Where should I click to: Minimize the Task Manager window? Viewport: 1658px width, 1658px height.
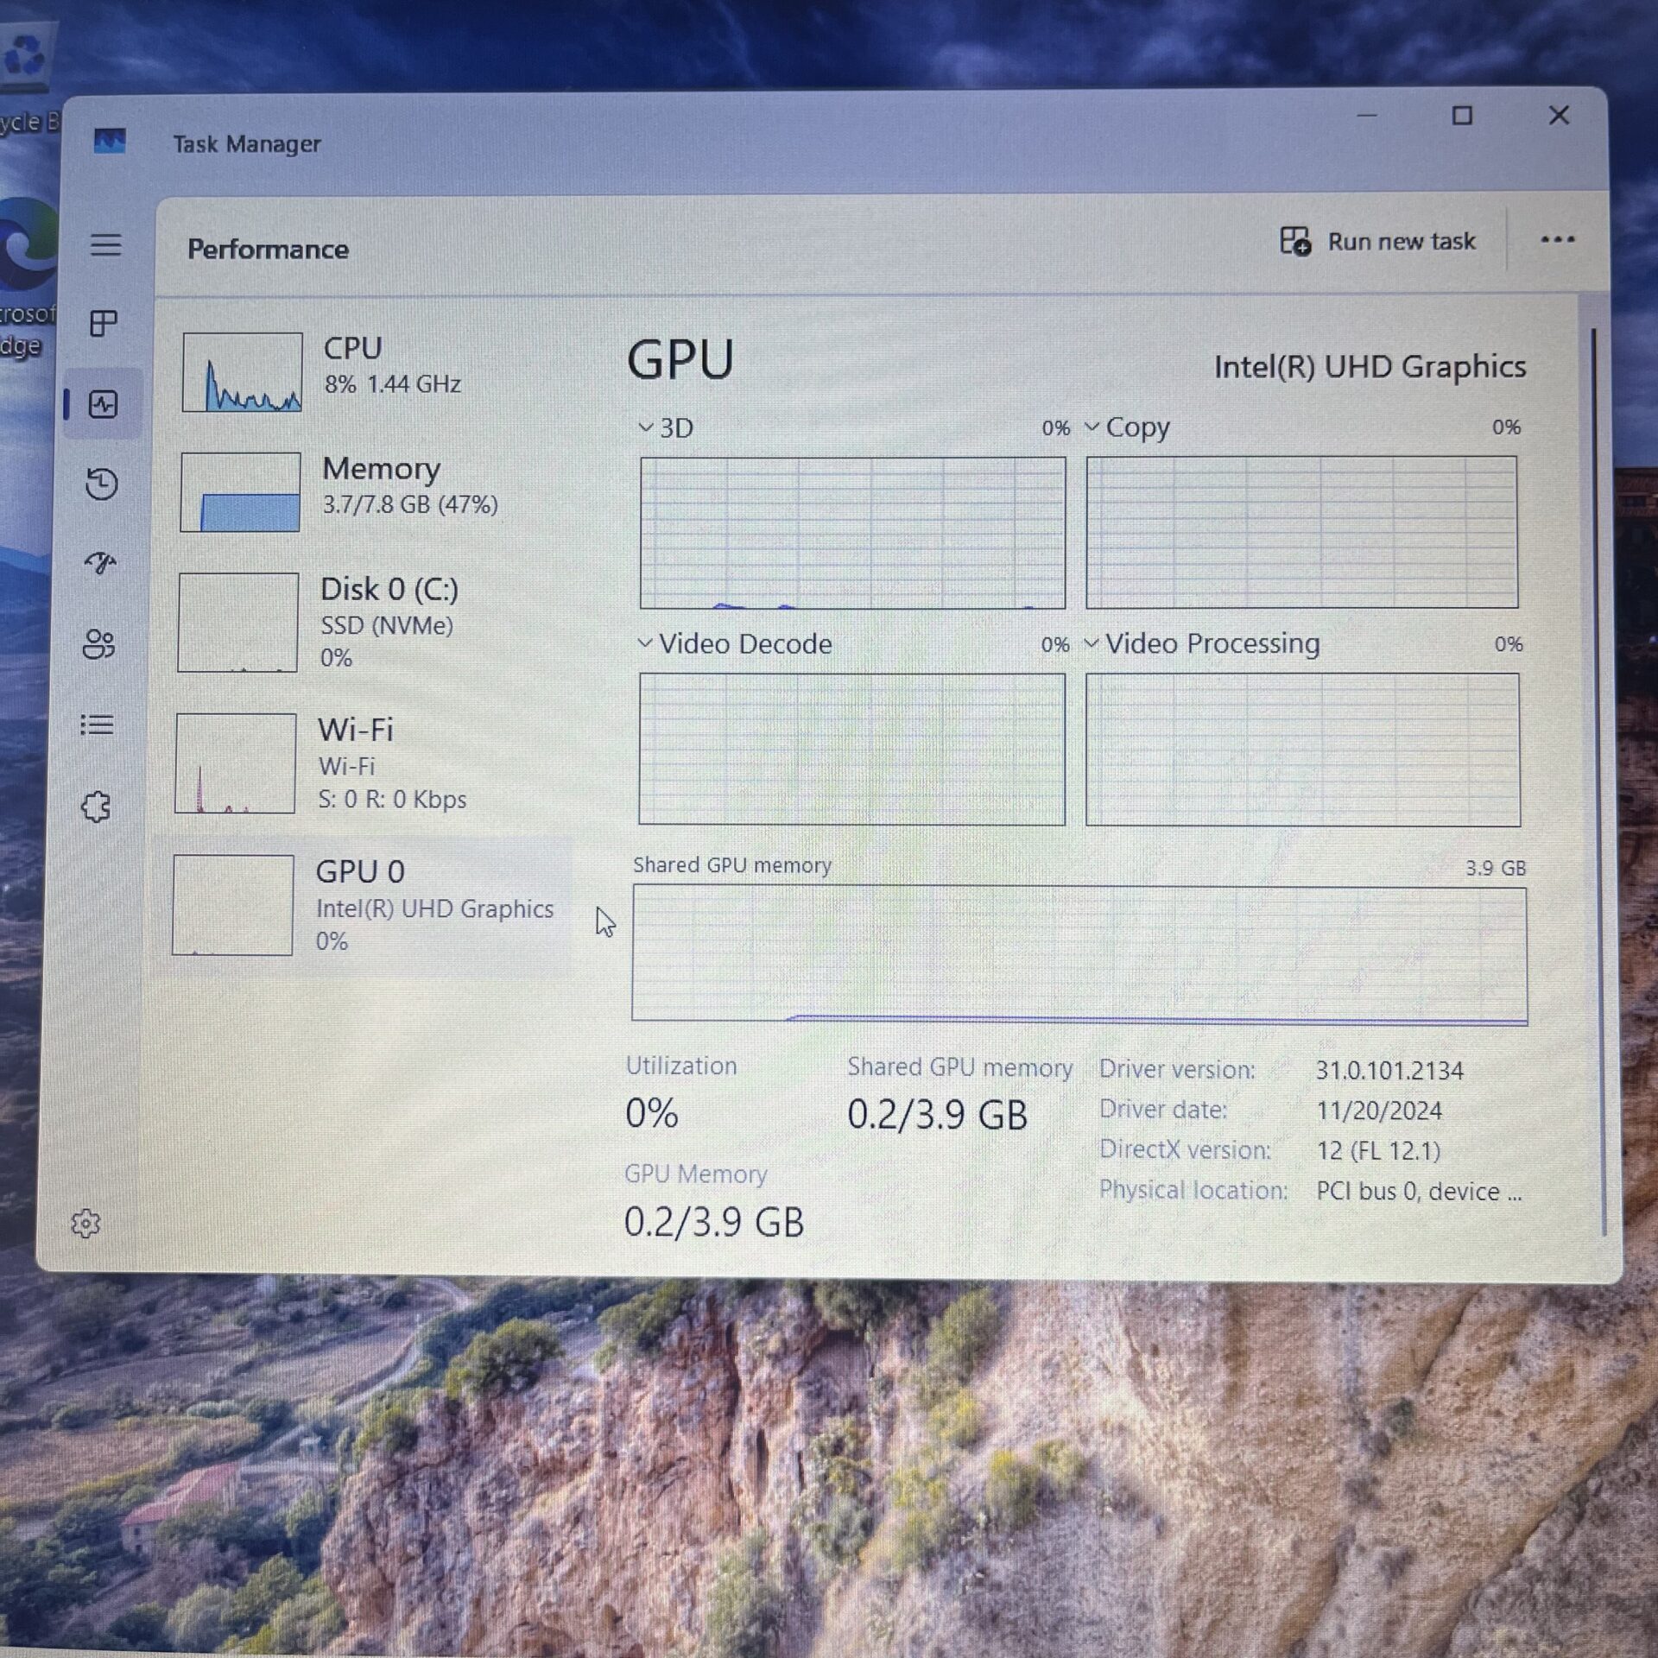pyautogui.click(x=1366, y=116)
